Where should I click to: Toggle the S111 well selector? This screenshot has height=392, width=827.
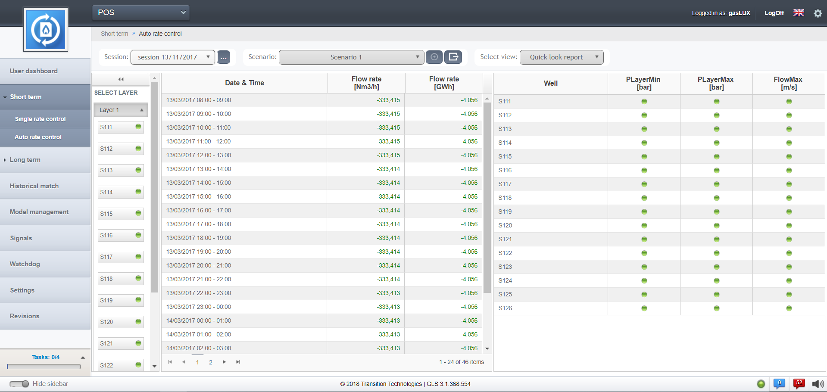[121, 127]
